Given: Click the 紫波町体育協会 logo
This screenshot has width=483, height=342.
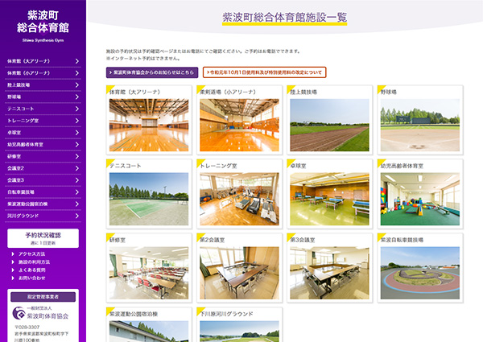Looking at the screenshot, I should click(40, 313).
